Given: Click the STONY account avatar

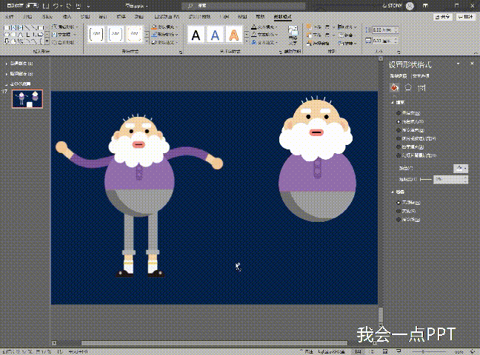Looking at the screenshot, I should 410,6.
